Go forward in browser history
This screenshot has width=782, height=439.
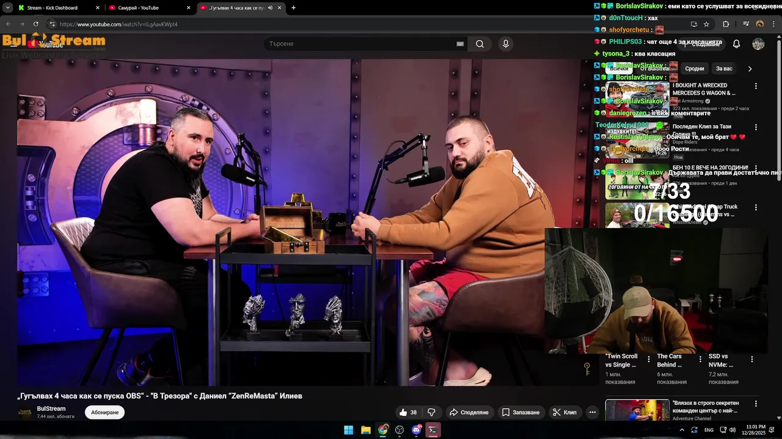pos(22,24)
